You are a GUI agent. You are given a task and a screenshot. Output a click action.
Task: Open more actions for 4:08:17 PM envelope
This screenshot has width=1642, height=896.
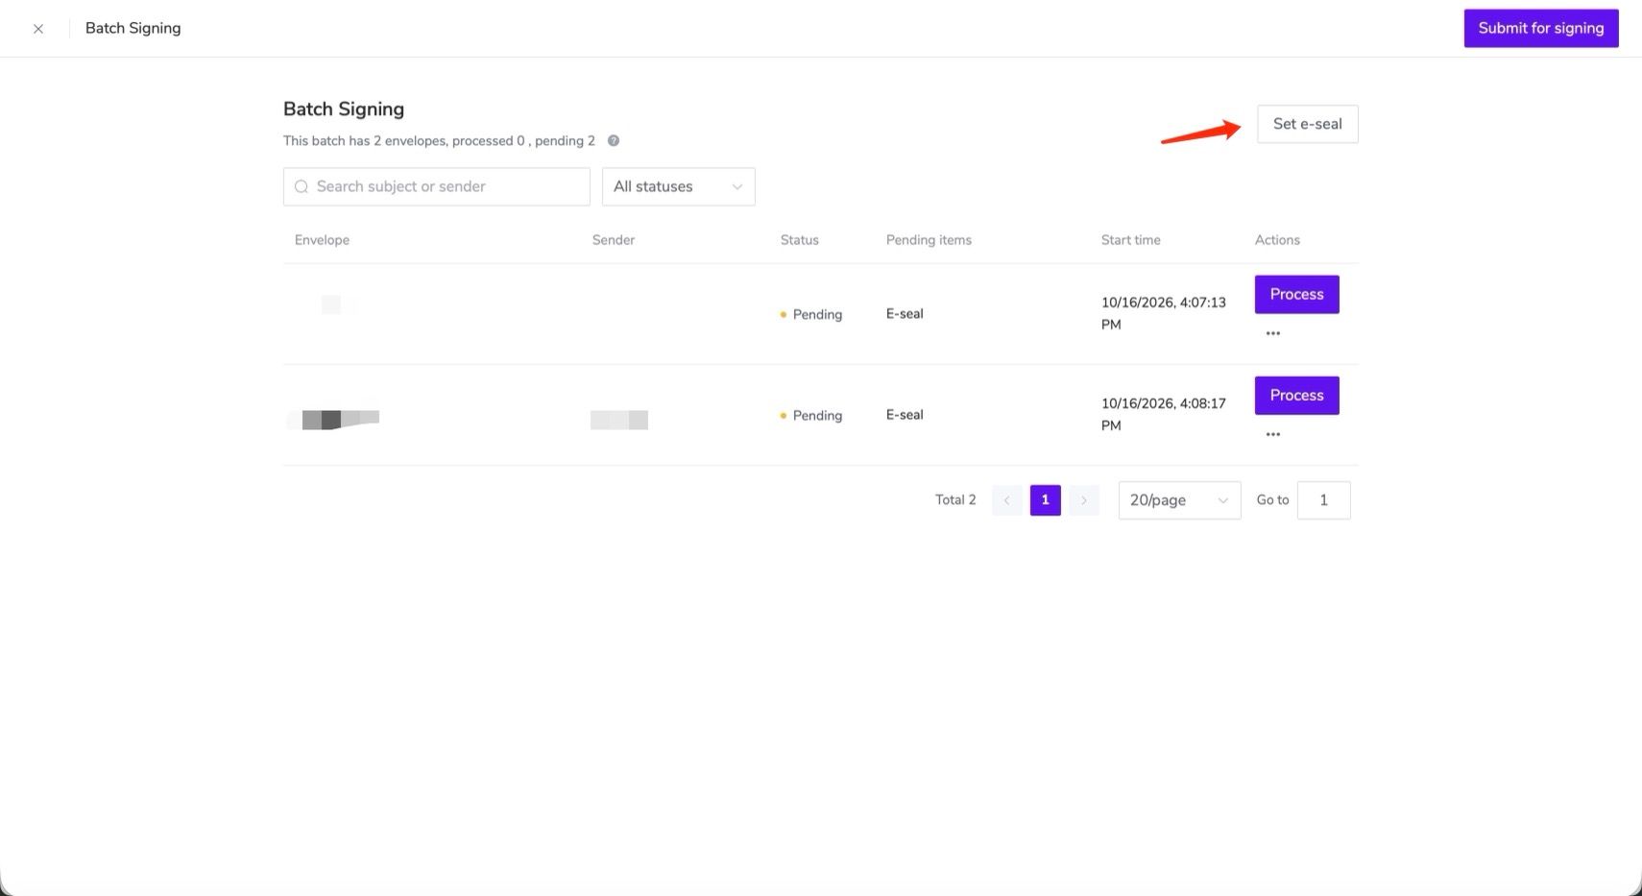point(1273,434)
